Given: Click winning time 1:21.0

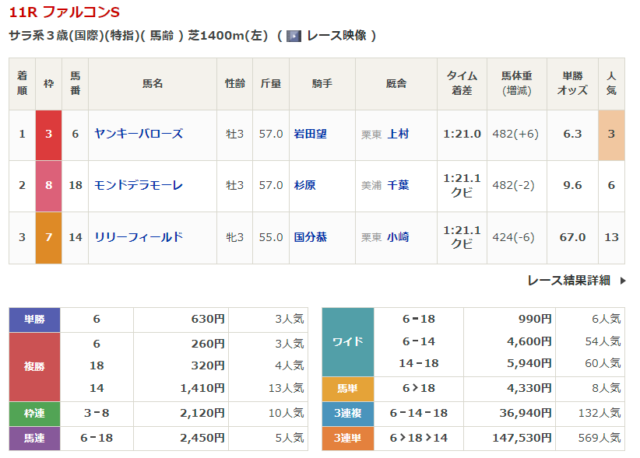Looking at the screenshot, I should click(x=462, y=134).
